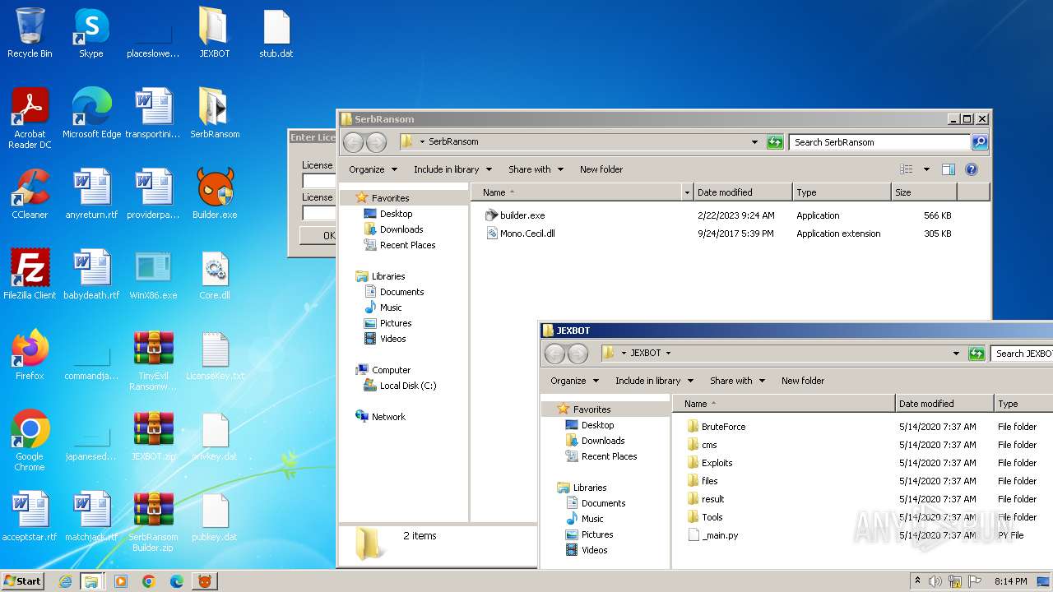Viewport: 1053px width, 592px height.
Task: Select SerbRansom Builder.zip on desktop
Action: pyautogui.click(x=153, y=521)
